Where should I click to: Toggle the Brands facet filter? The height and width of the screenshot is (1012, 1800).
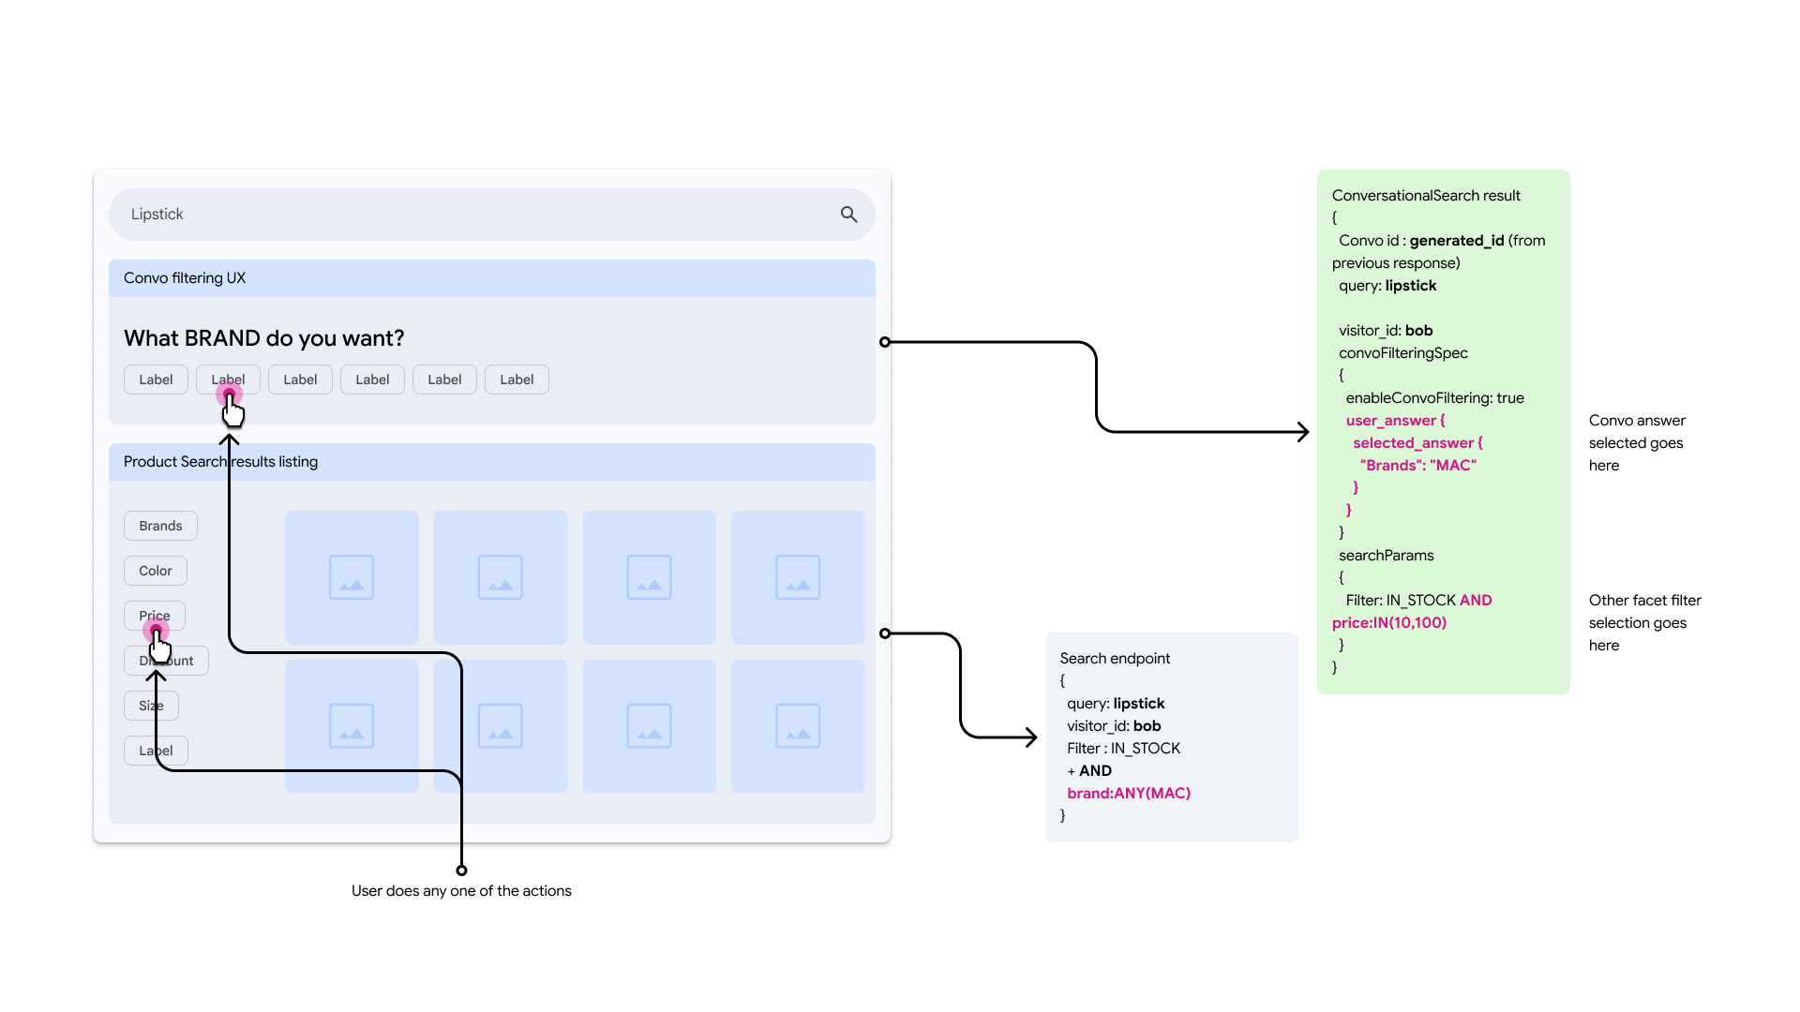click(159, 526)
